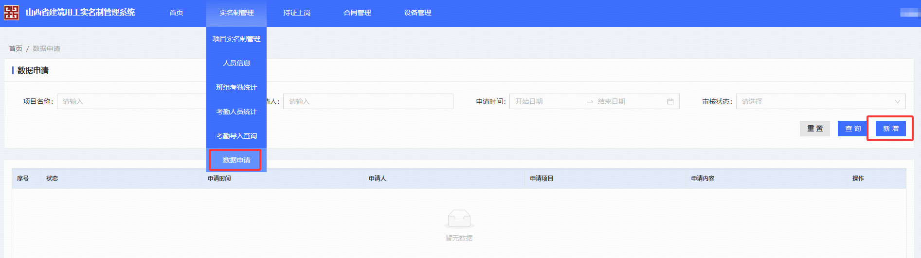Click the 新增 button

click(891, 129)
